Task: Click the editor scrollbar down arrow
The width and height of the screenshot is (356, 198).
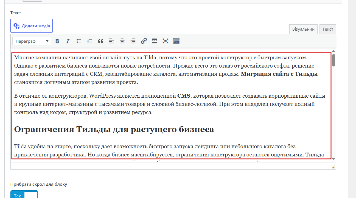Action: coord(333,159)
